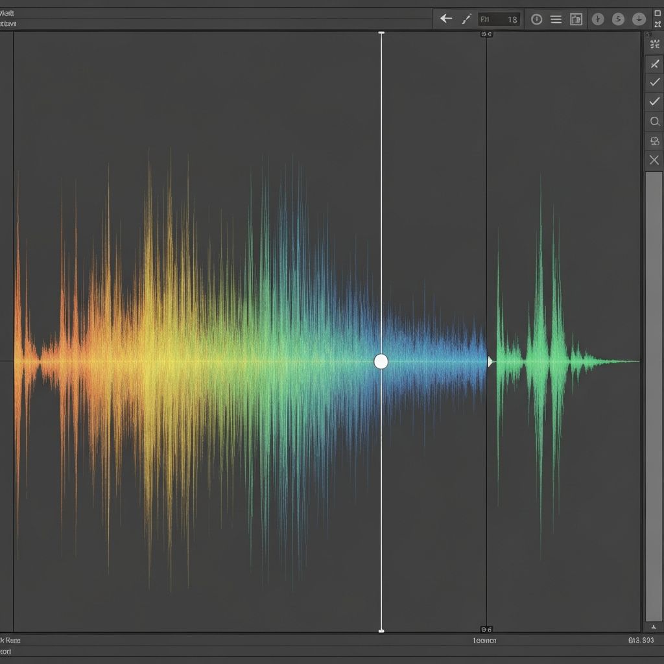Click the downward arrow button at top right
The height and width of the screenshot is (664, 664).
639,19
